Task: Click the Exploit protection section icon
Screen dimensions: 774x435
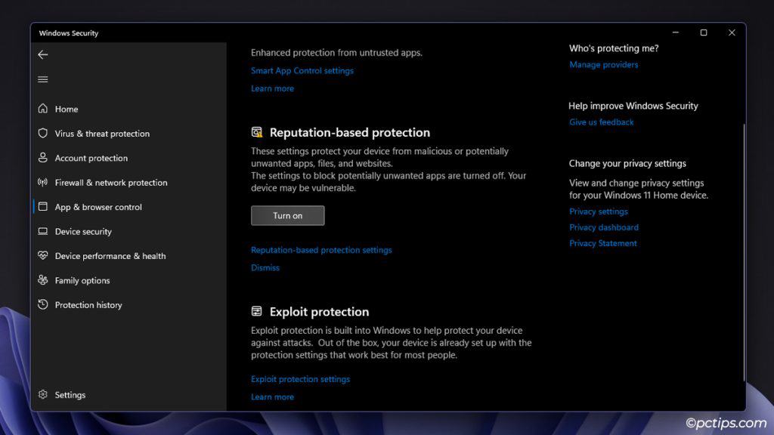Action: pos(257,311)
